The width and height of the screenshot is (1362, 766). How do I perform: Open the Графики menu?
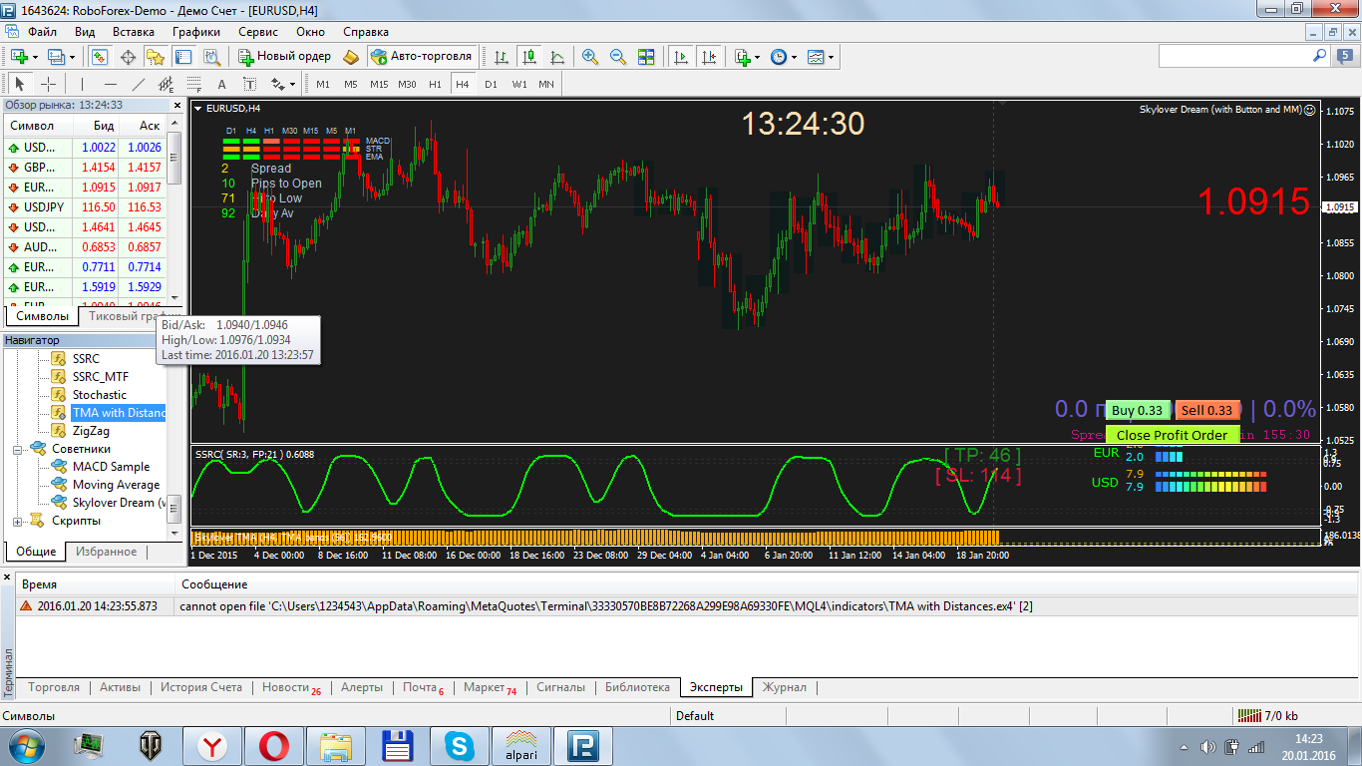pyautogui.click(x=195, y=31)
